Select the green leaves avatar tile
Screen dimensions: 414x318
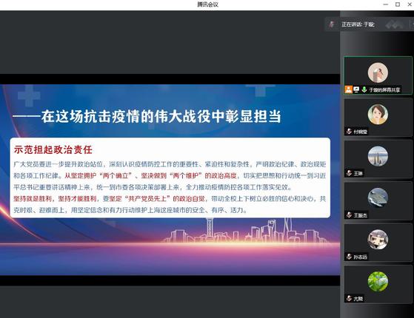[378, 281]
